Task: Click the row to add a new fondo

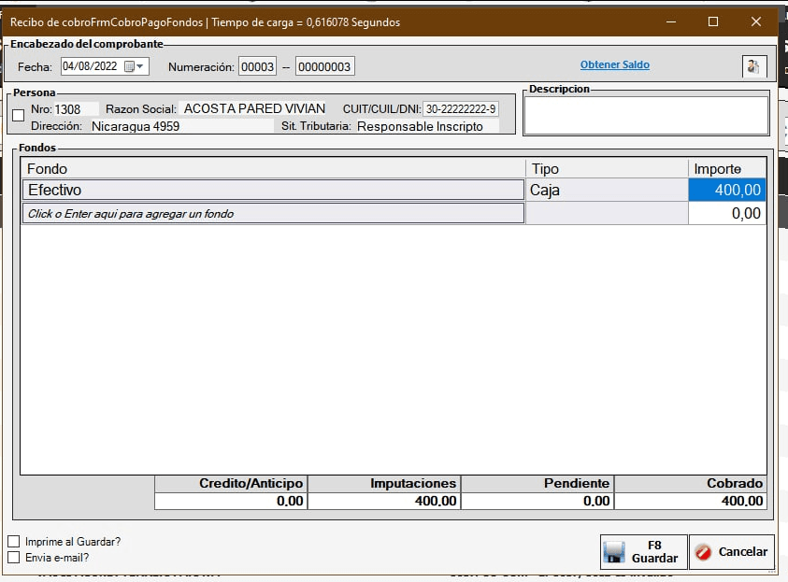Action: [273, 214]
